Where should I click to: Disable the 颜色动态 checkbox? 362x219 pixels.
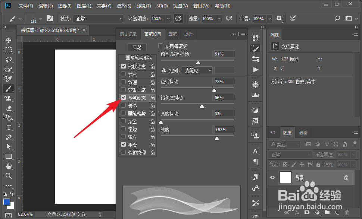(x=124, y=98)
